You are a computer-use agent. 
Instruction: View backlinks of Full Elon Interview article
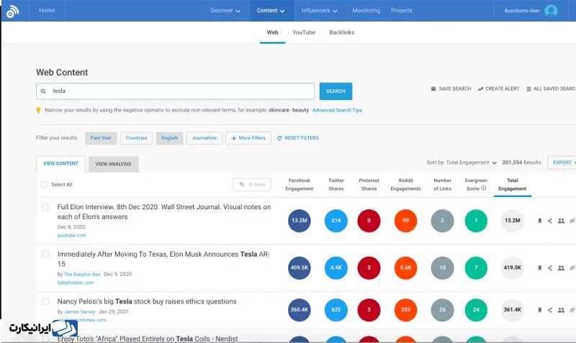click(572, 221)
